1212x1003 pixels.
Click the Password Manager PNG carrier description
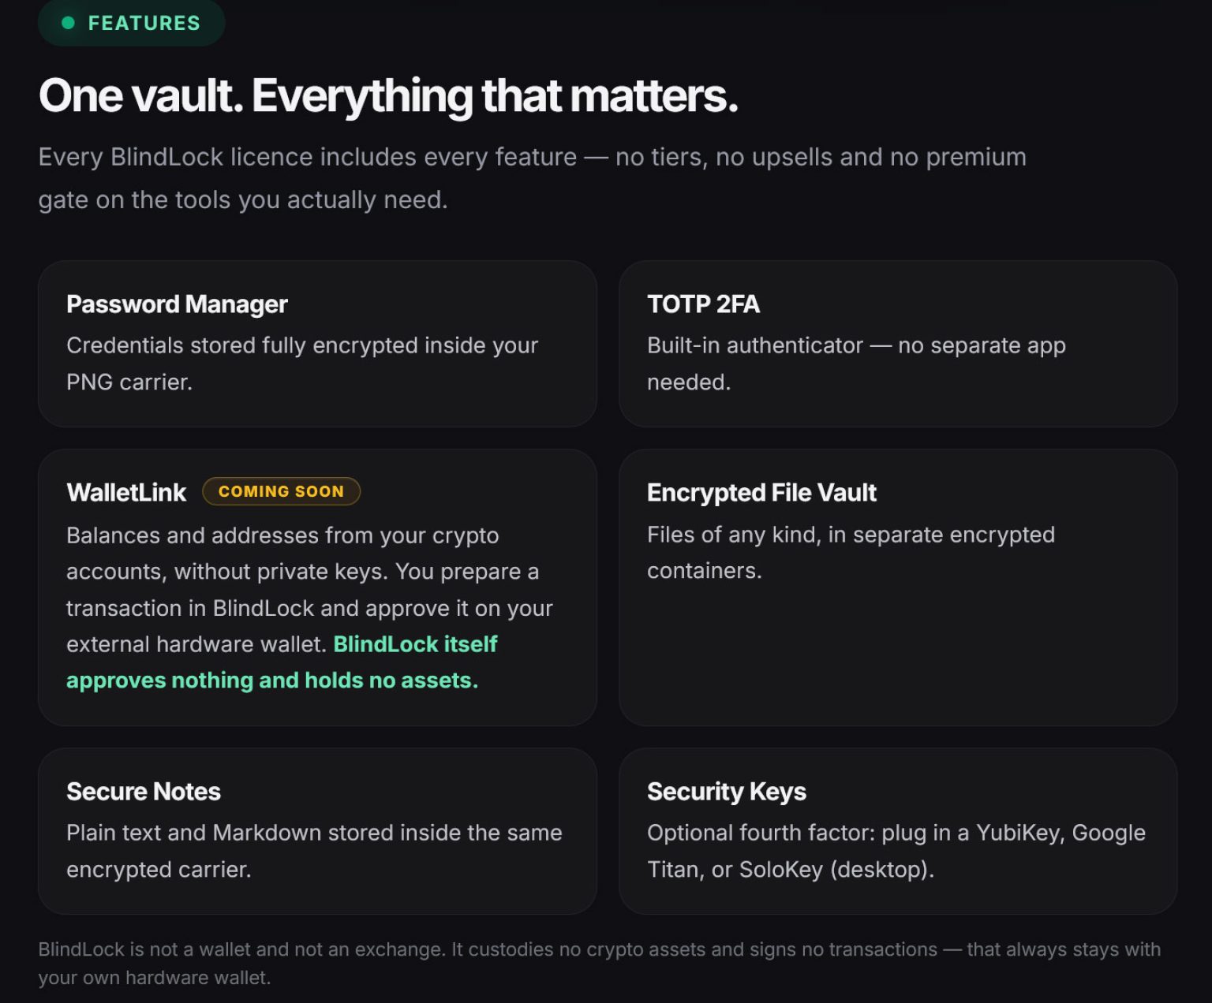pos(302,364)
